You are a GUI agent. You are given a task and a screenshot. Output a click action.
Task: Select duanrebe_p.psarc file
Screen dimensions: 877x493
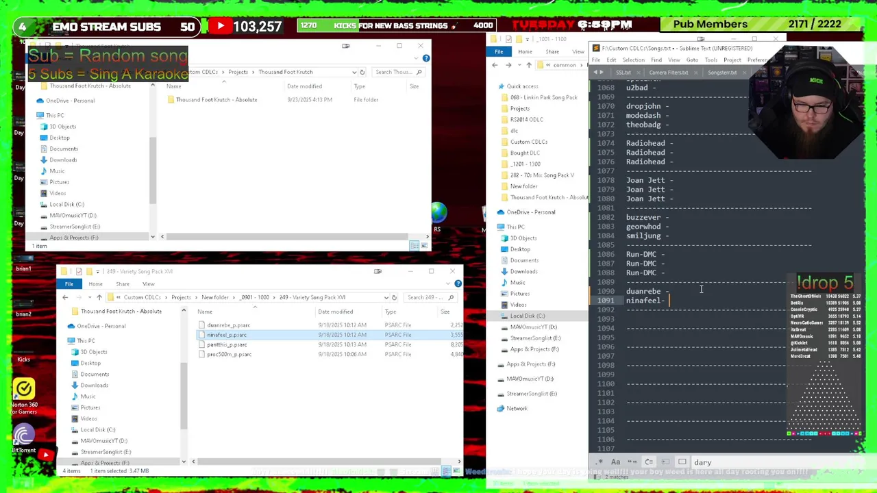pyautogui.click(x=228, y=325)
